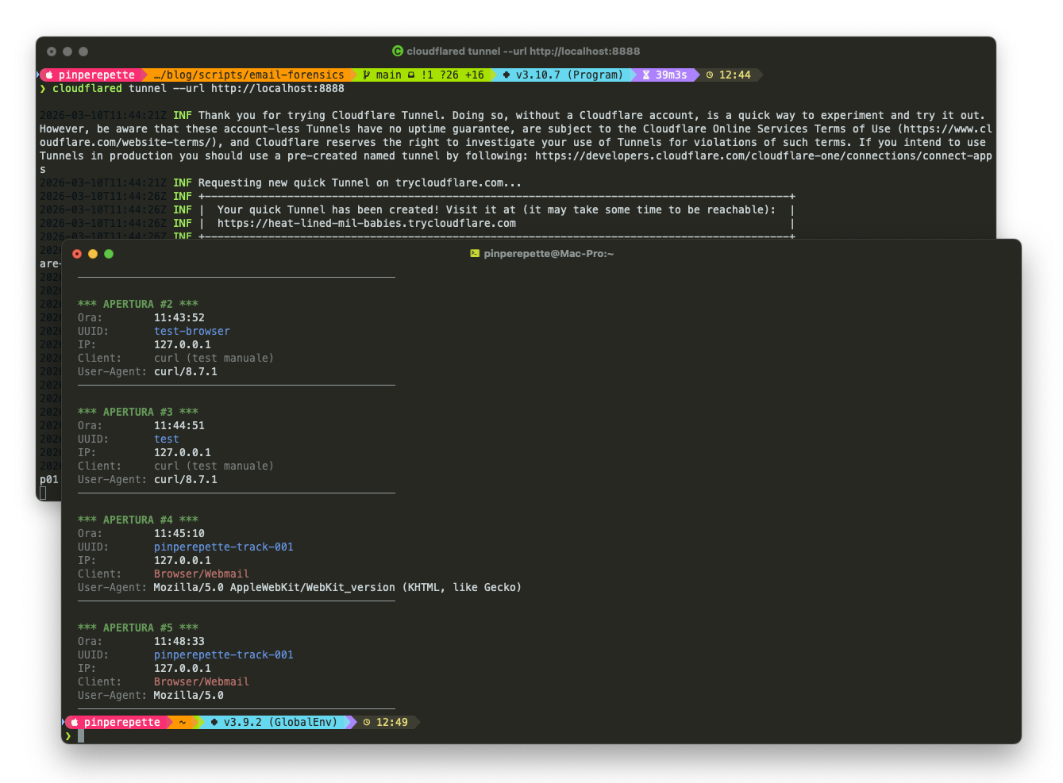1063x783 pixels.
Task: Click the hourglass icon showing 39m3s
Action: (x=646, y=75)
